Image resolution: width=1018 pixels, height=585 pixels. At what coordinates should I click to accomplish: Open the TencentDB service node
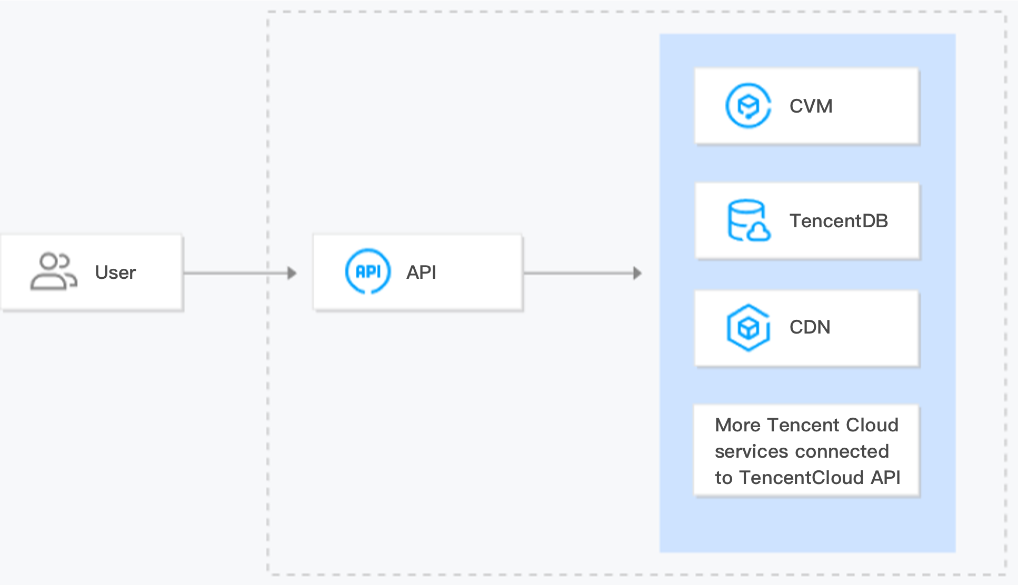pyautogui.click(x=808, y=220)
